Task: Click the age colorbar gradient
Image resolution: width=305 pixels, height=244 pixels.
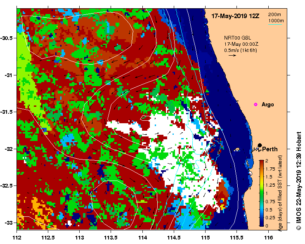Action: 262,193
